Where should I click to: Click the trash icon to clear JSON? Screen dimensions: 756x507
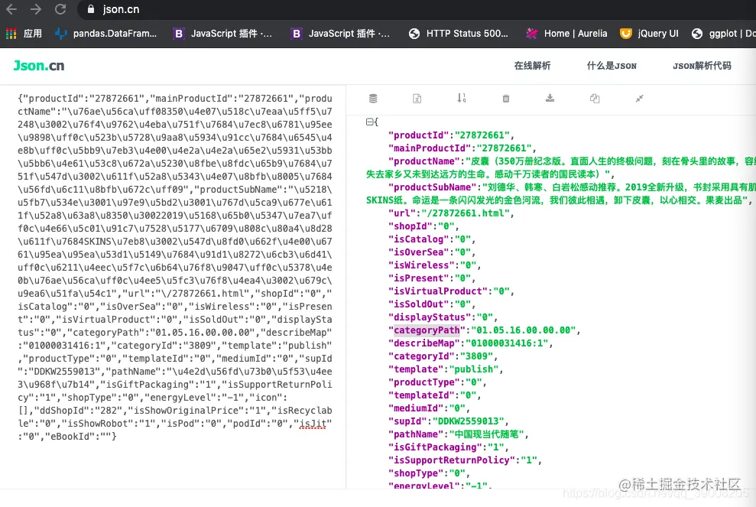506,99
